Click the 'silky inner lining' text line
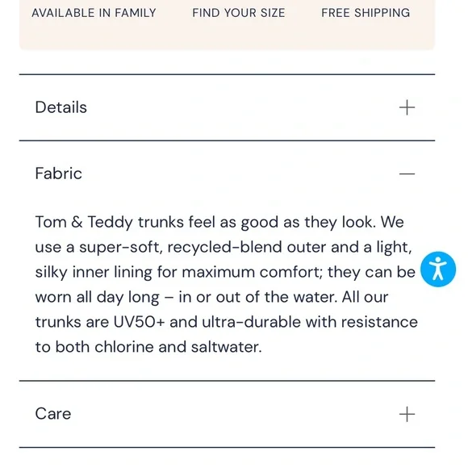Image resolution: width=468 pixels, height=468 pixels. coord(225,272)
